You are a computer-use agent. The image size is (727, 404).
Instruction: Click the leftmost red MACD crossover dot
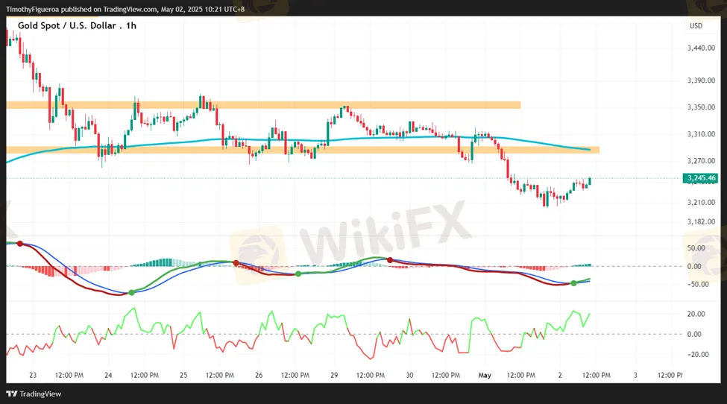(20, 244)
